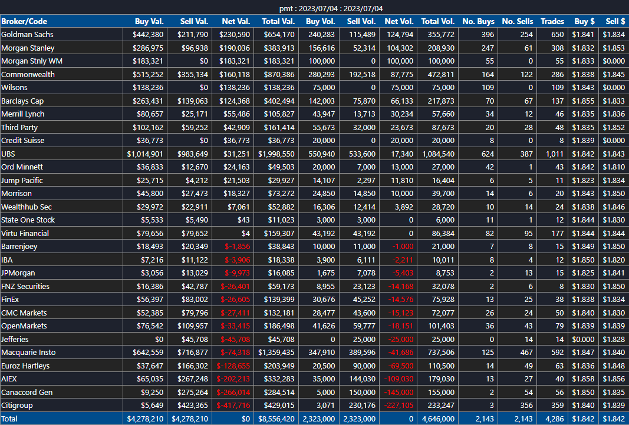629x425 pixels.
Task: Select the Wealthhub Sec broker name
Action: (x=27, y=207)
